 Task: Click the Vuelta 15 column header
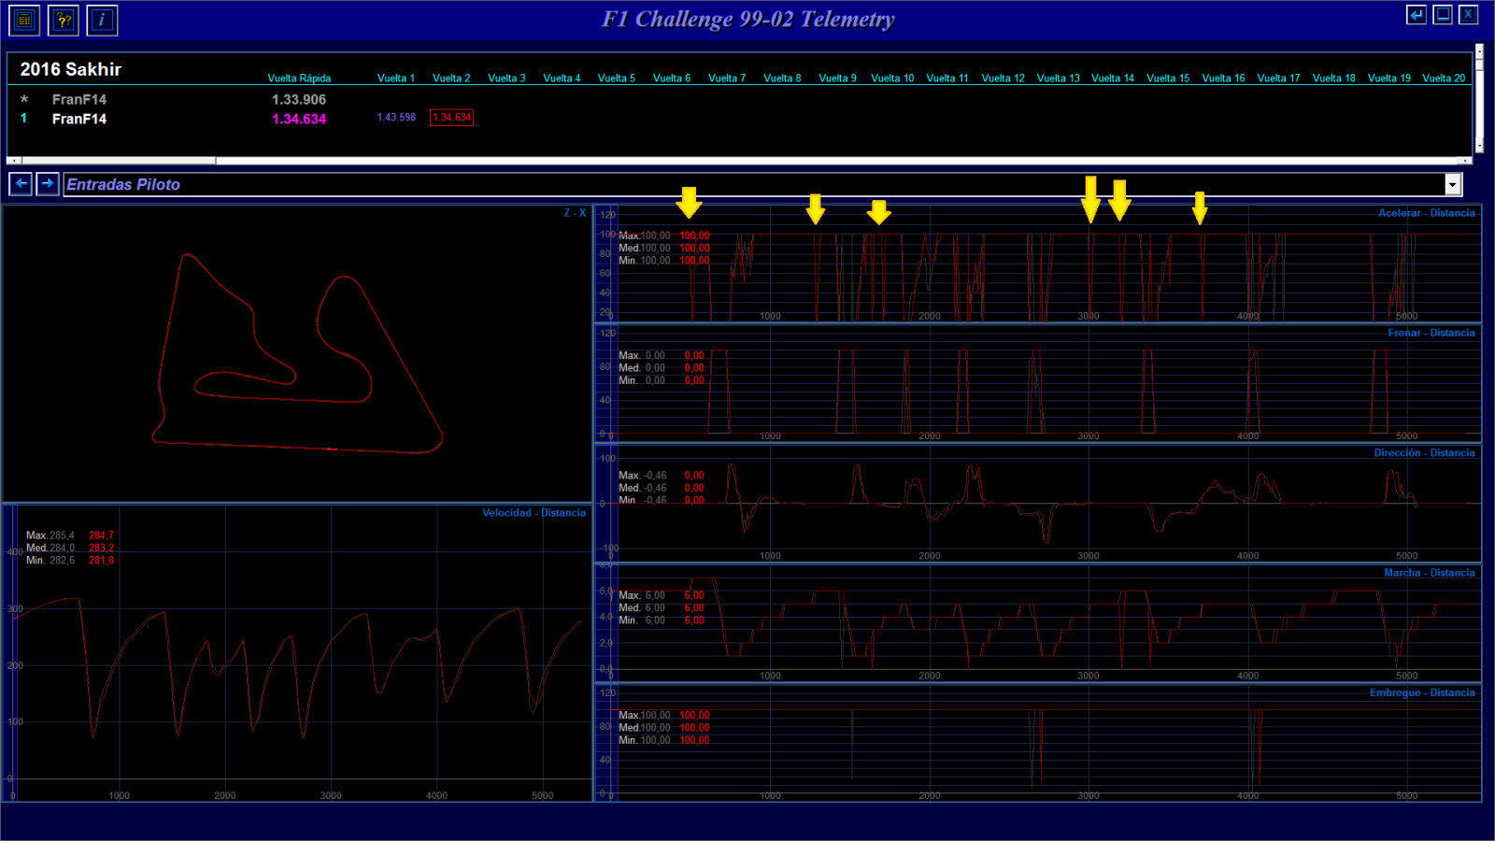pos(1168,78)
